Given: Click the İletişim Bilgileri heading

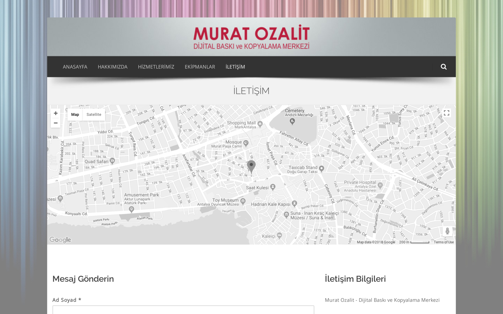Looking at the screenshot, I should click(x=355, y=279).
